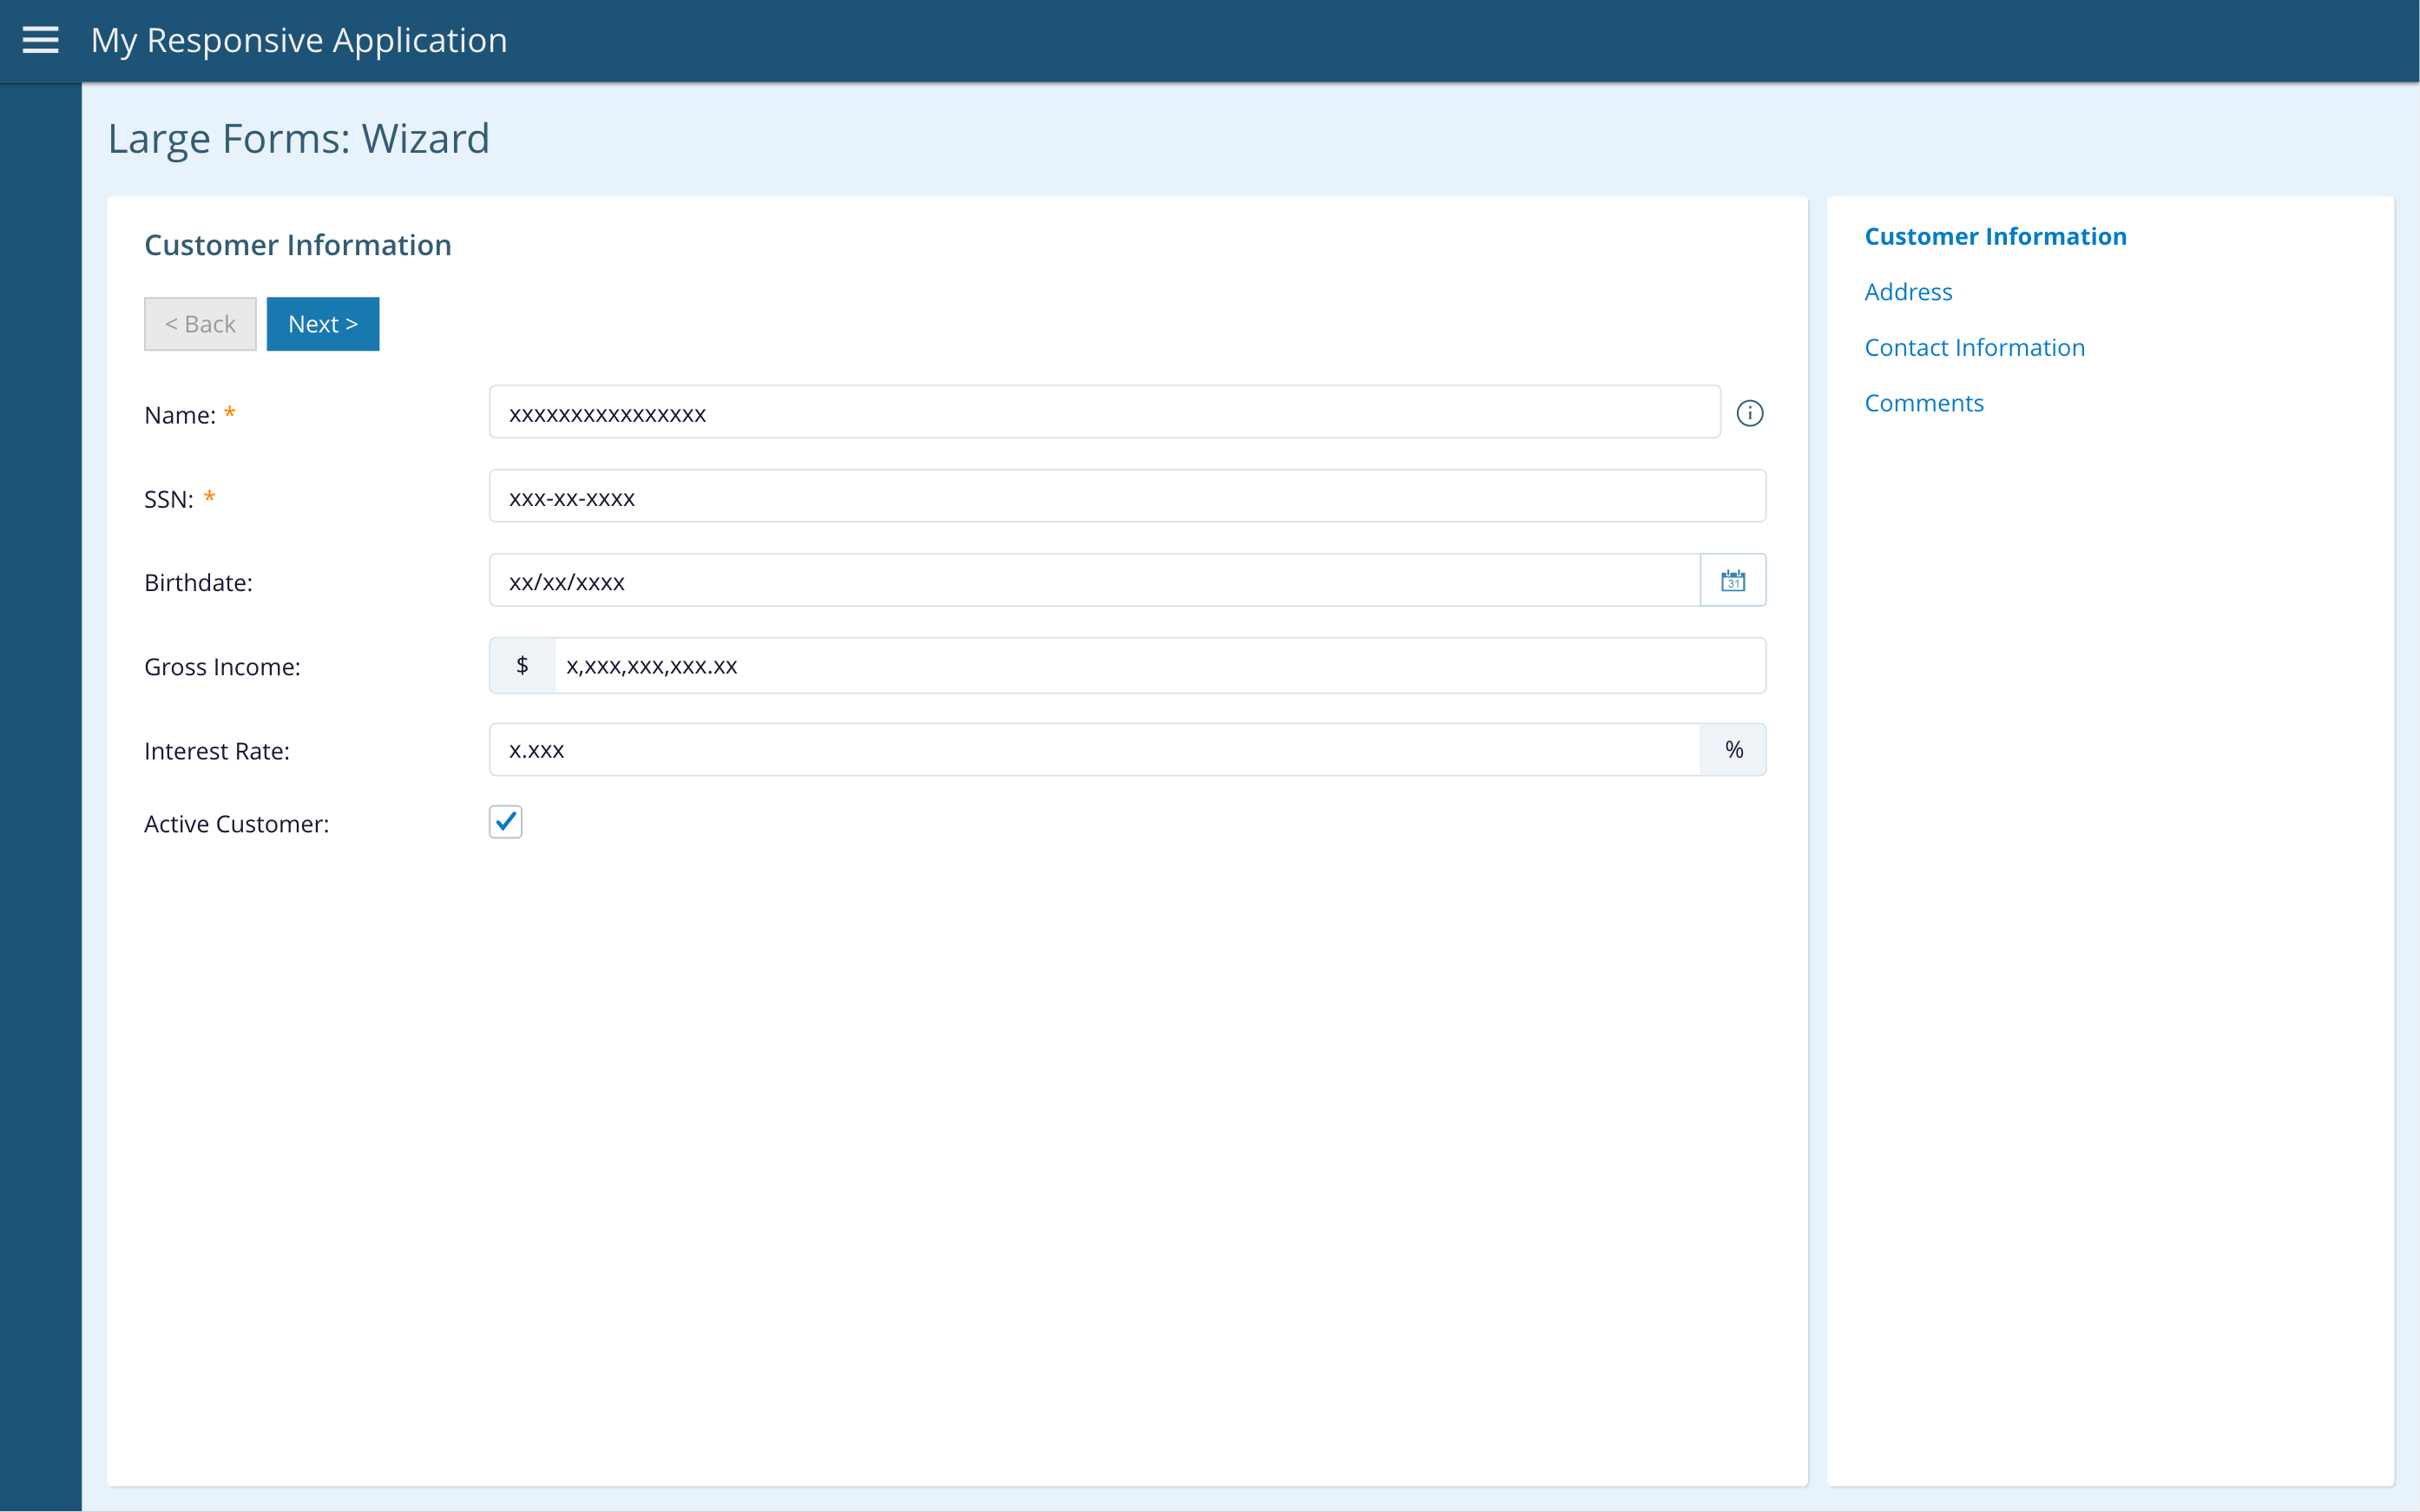The height and width of the screenshot is (1512, 2420).
Task: Click the Large Forms: Wizard heading
Action: tap(298, 138)
